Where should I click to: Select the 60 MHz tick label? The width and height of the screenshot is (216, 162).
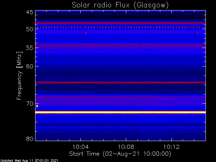30,66
